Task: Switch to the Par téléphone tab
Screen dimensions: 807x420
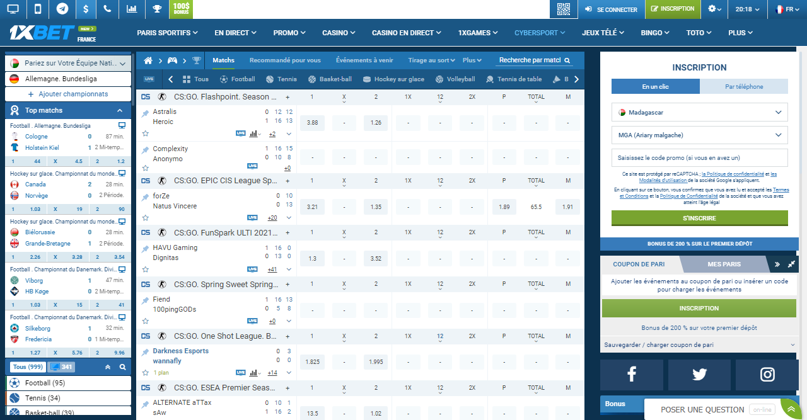Action: [x=744, y=86]
